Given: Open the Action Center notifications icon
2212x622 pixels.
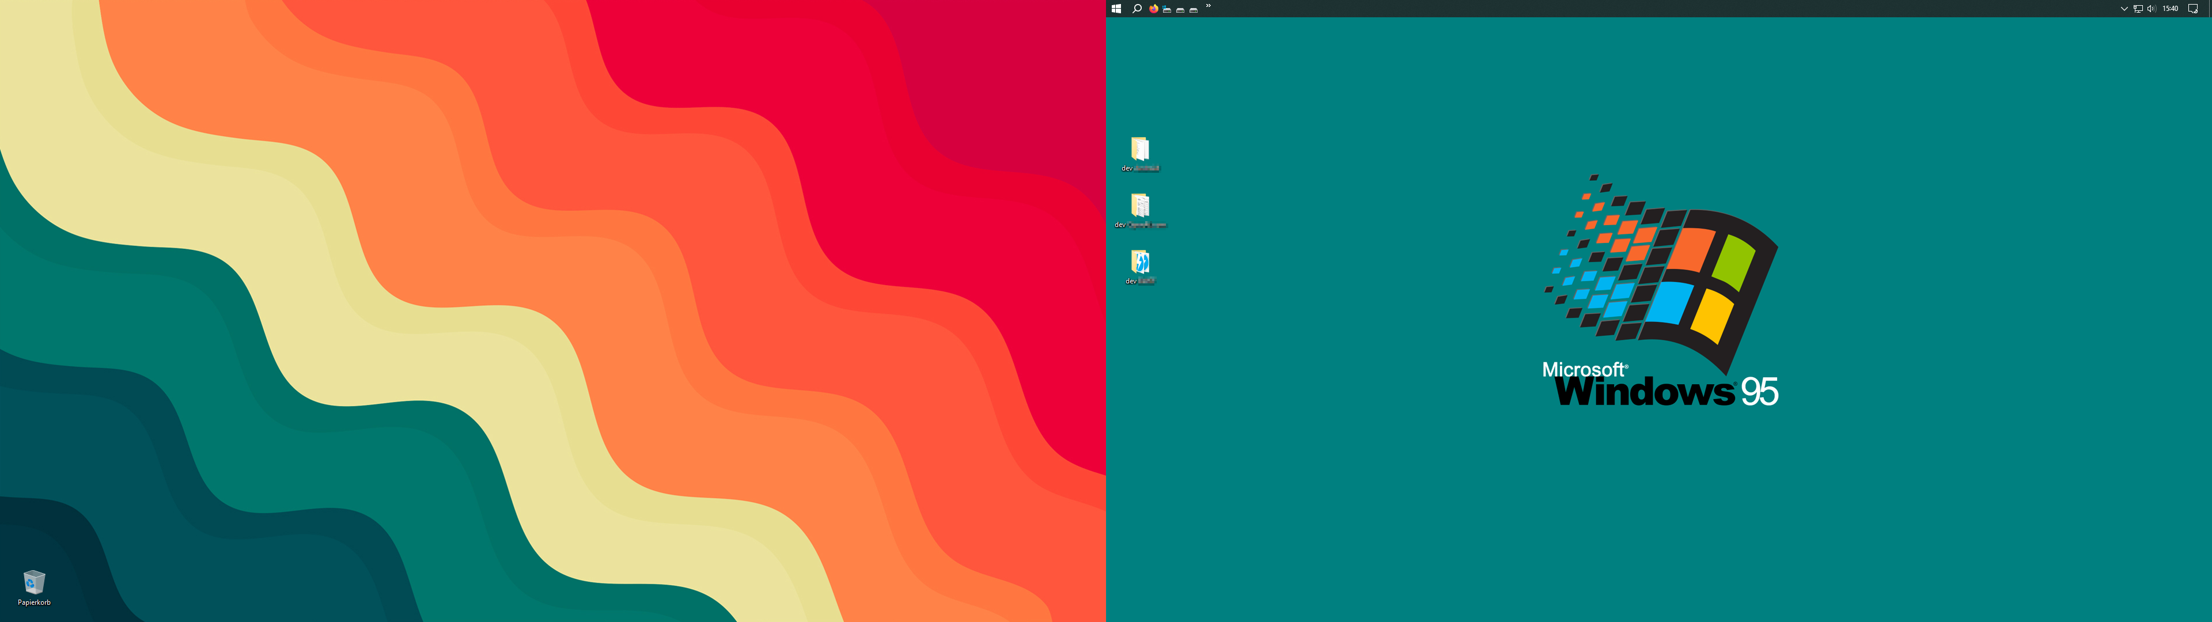Looking at the screenshot, I should pyautogui.click(x=2192, y=9).
